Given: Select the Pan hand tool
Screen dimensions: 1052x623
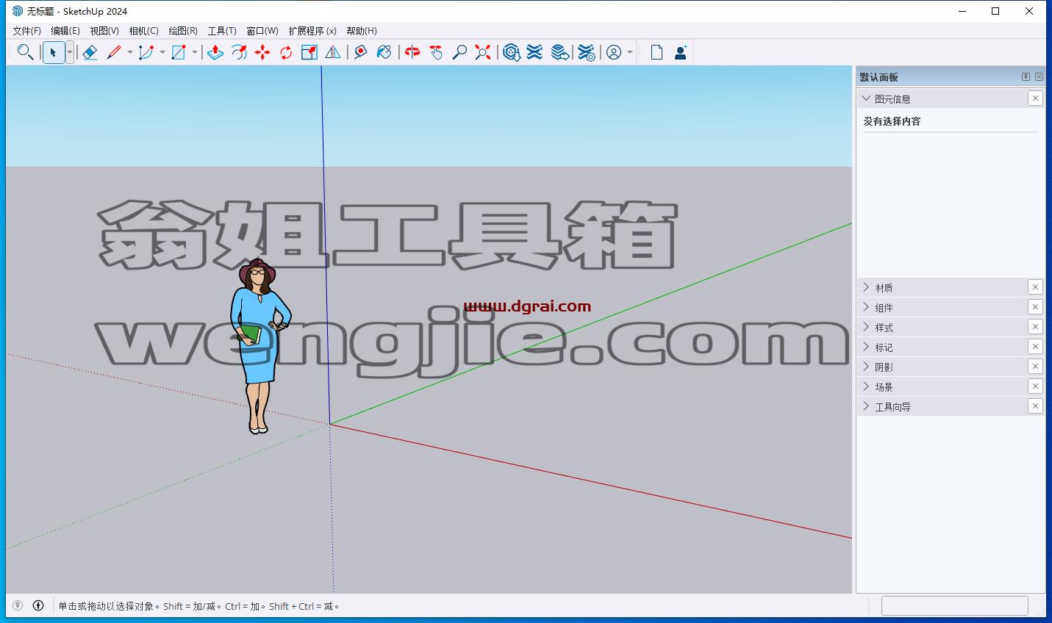Looking at the screenshot, I should coord(436,52).
